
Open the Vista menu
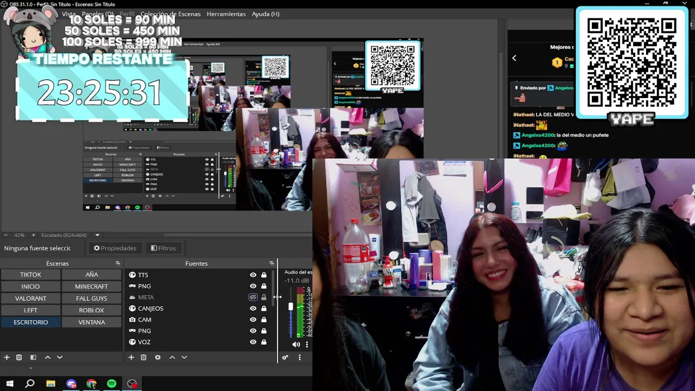point(69,14)
